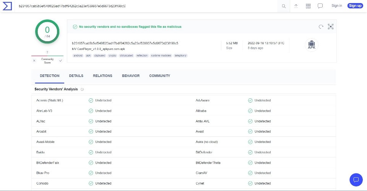Click the green check next to Acronis
The image size is (367, 191).
point(91,100)
